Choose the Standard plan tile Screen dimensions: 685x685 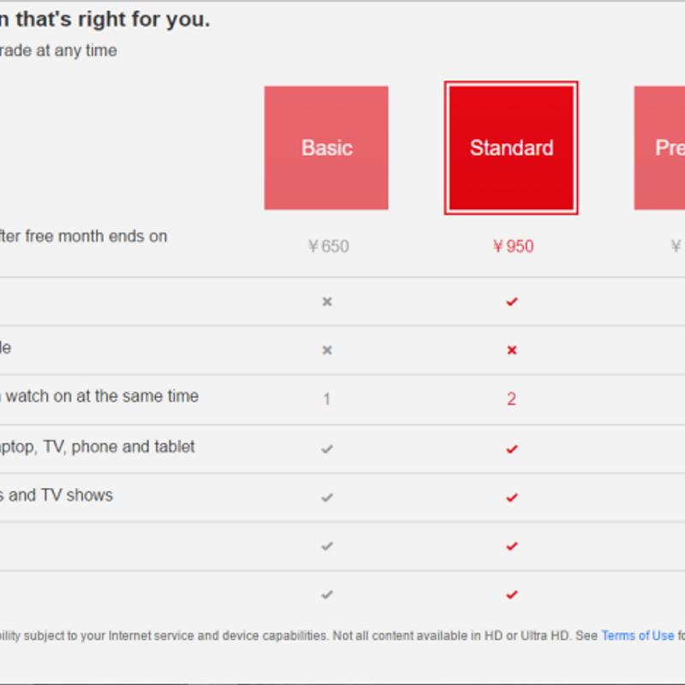pyautogui.click(x=511, y=147)
